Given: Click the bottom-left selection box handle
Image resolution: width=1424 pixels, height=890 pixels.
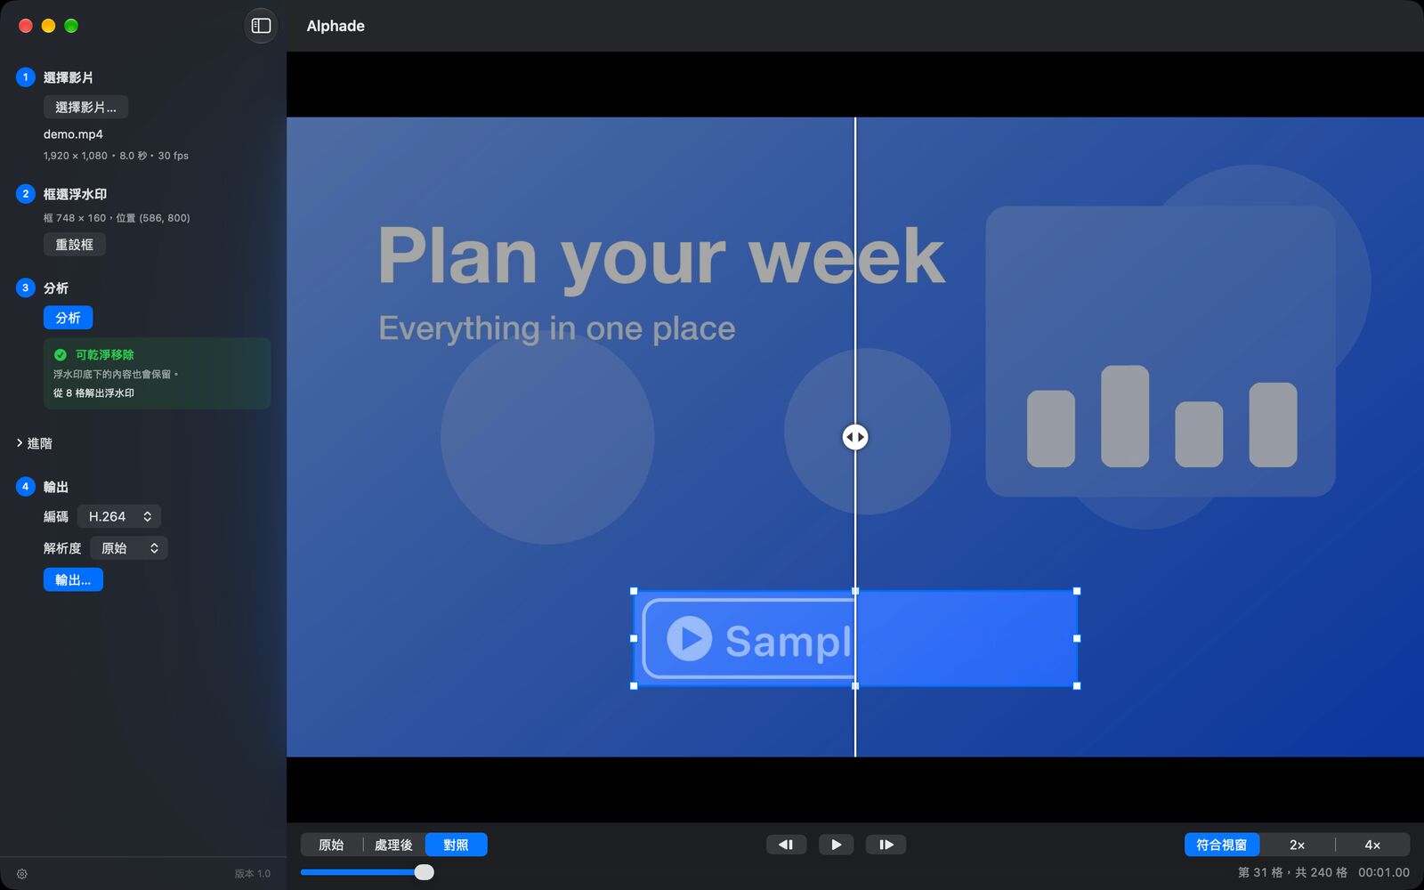Looking at the screenshot, I should (x=634, y=686).
